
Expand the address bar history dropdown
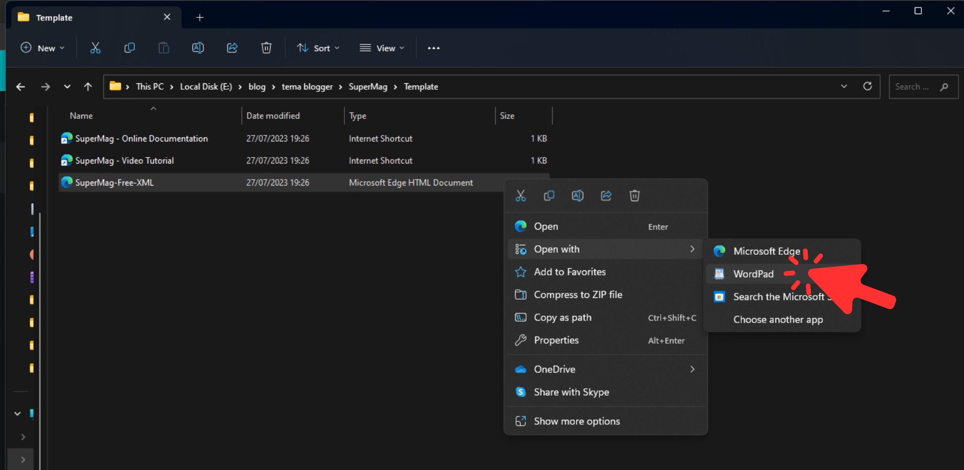coord(844,86)
